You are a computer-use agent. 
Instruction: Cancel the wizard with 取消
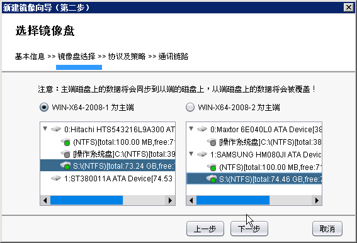327,229
